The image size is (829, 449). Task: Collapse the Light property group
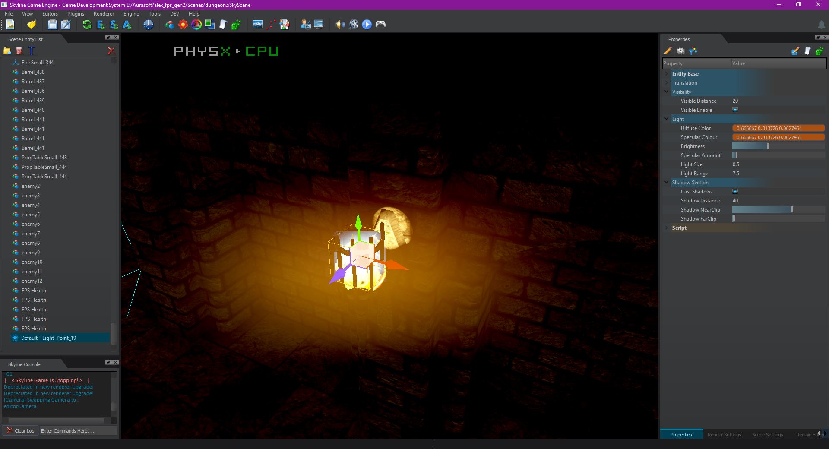667,119
